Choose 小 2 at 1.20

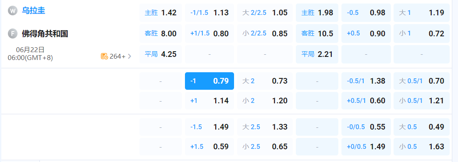click(265, 101)
